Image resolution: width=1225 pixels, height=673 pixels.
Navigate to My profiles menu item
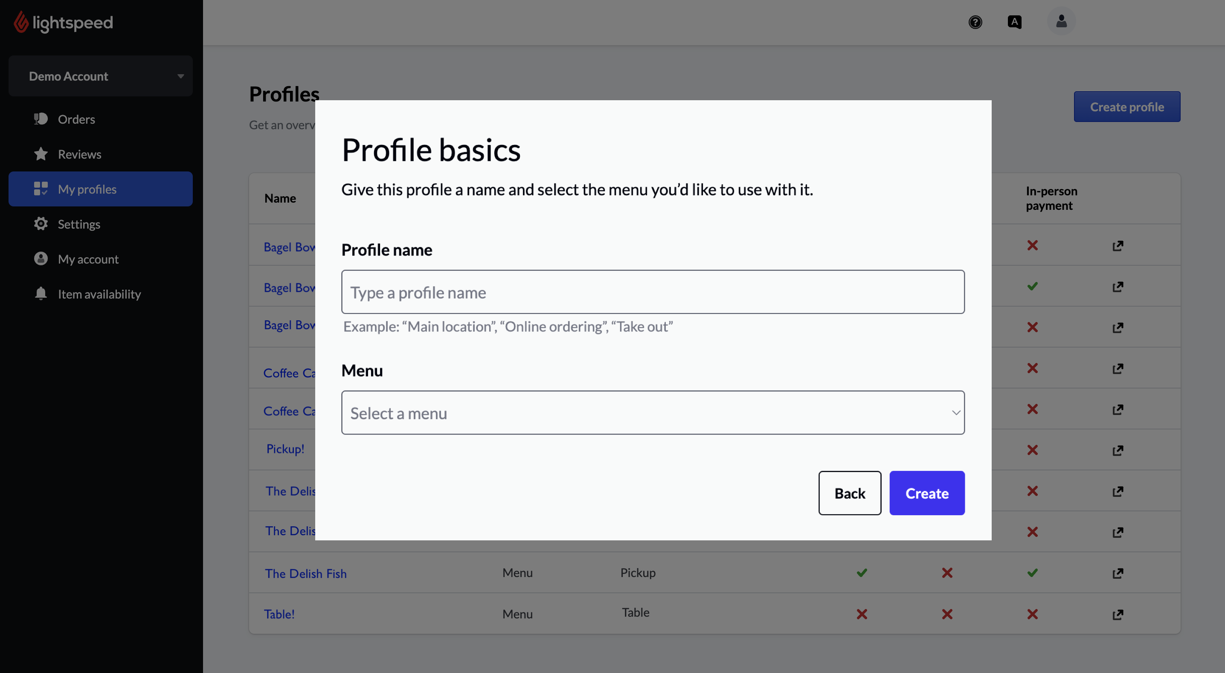coord(100,188)
